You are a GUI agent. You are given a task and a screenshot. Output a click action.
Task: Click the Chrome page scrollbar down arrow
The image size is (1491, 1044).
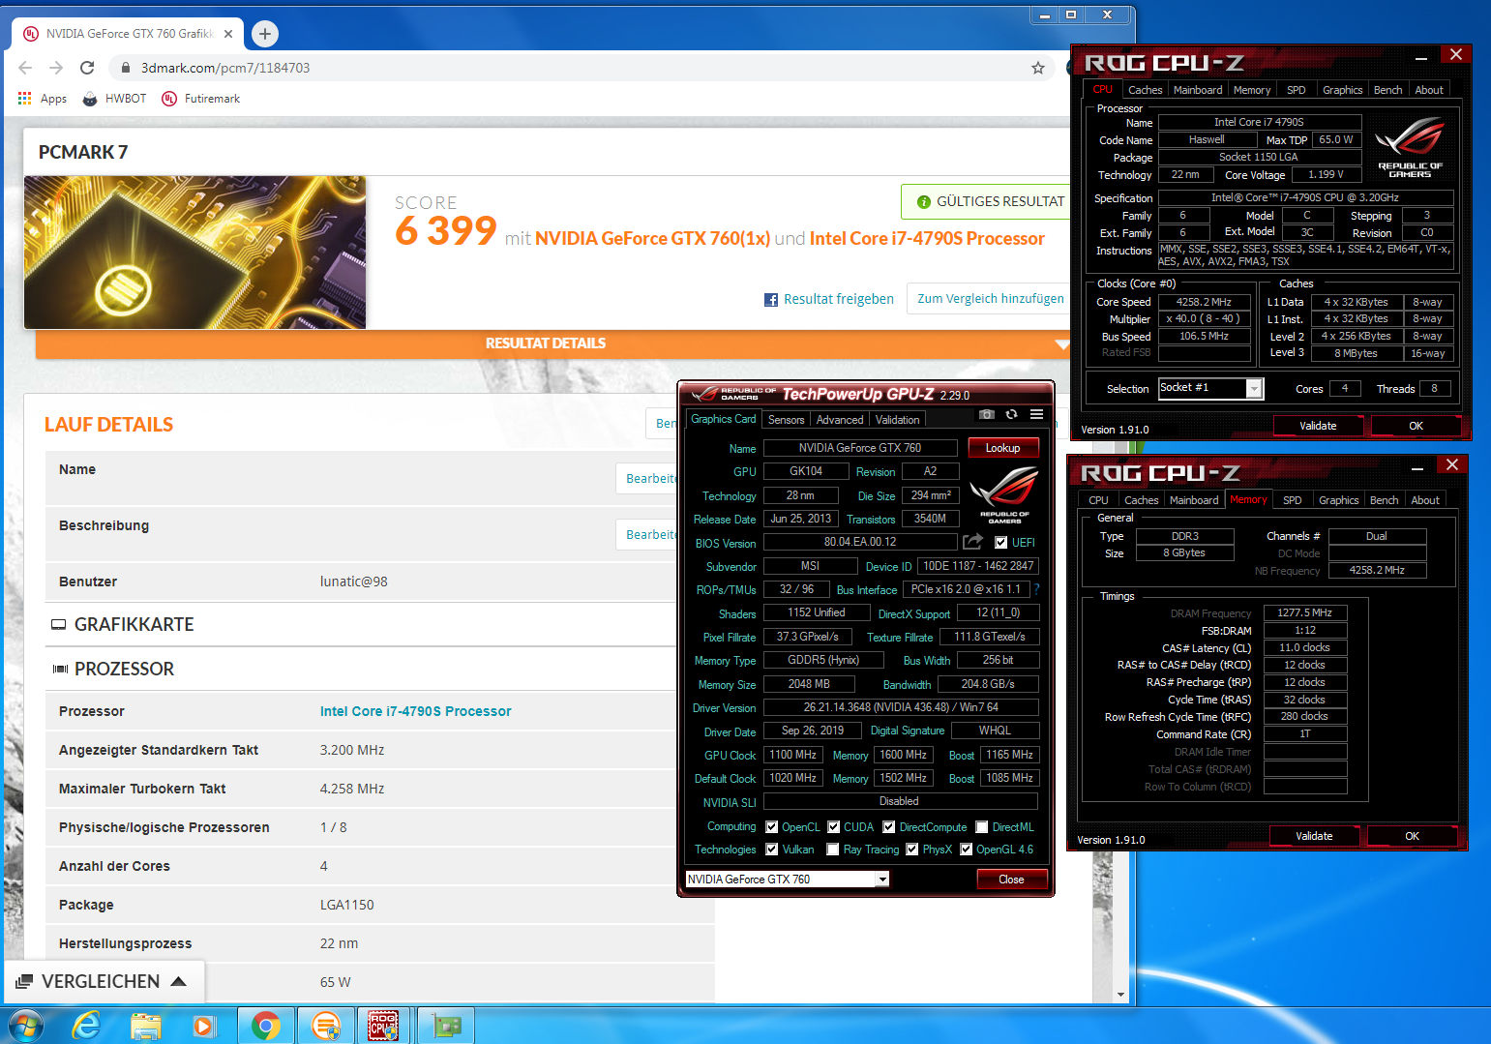click(1120, 995)
